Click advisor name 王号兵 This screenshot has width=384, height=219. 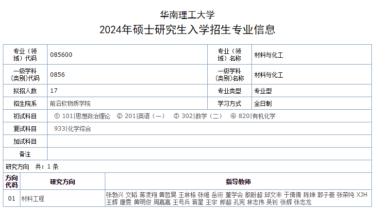[x=181, y=202]
